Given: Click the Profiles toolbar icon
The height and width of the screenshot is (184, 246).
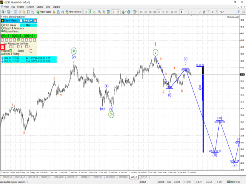Looking at the screenshot, I should tap(8, 12).
